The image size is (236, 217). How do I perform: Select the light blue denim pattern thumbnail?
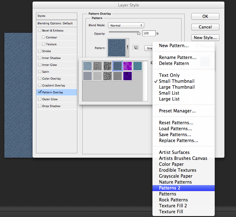(x=87, y=66)
